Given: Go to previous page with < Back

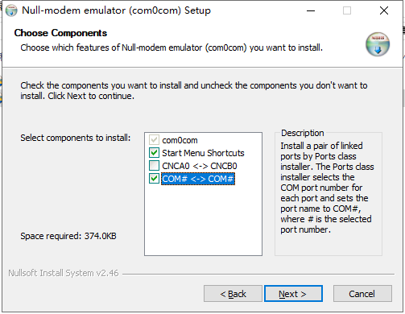Looking at the screenshot, I should pyautogui.click(x=233, y=294).
